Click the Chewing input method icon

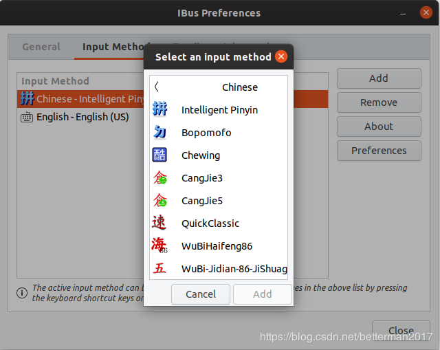click(x=159, y=155)
